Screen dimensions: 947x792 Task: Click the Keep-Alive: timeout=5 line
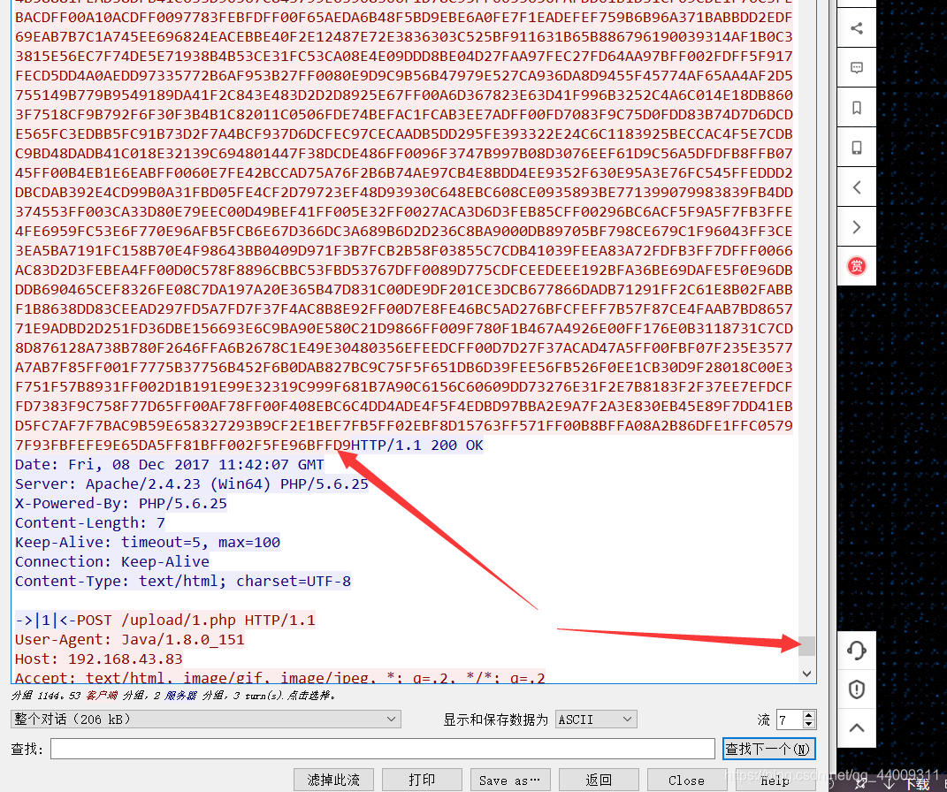pos(148,542)
